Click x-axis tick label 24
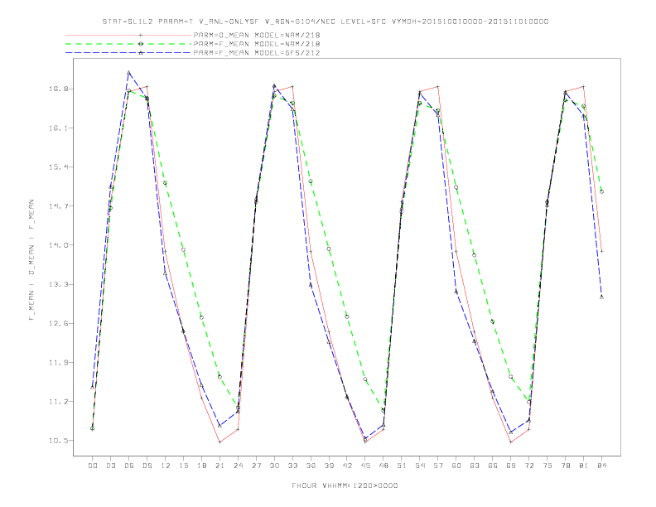 click(x=238, y=466)
